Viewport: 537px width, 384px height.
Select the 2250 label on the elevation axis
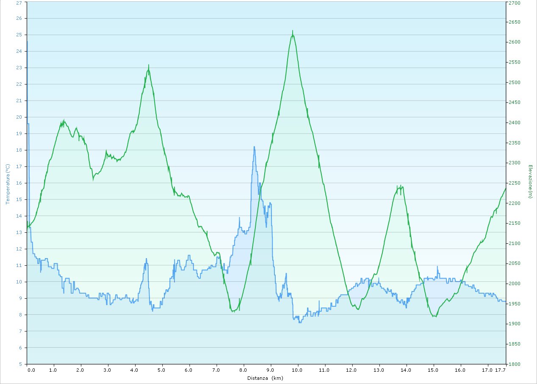click(515, 183)
